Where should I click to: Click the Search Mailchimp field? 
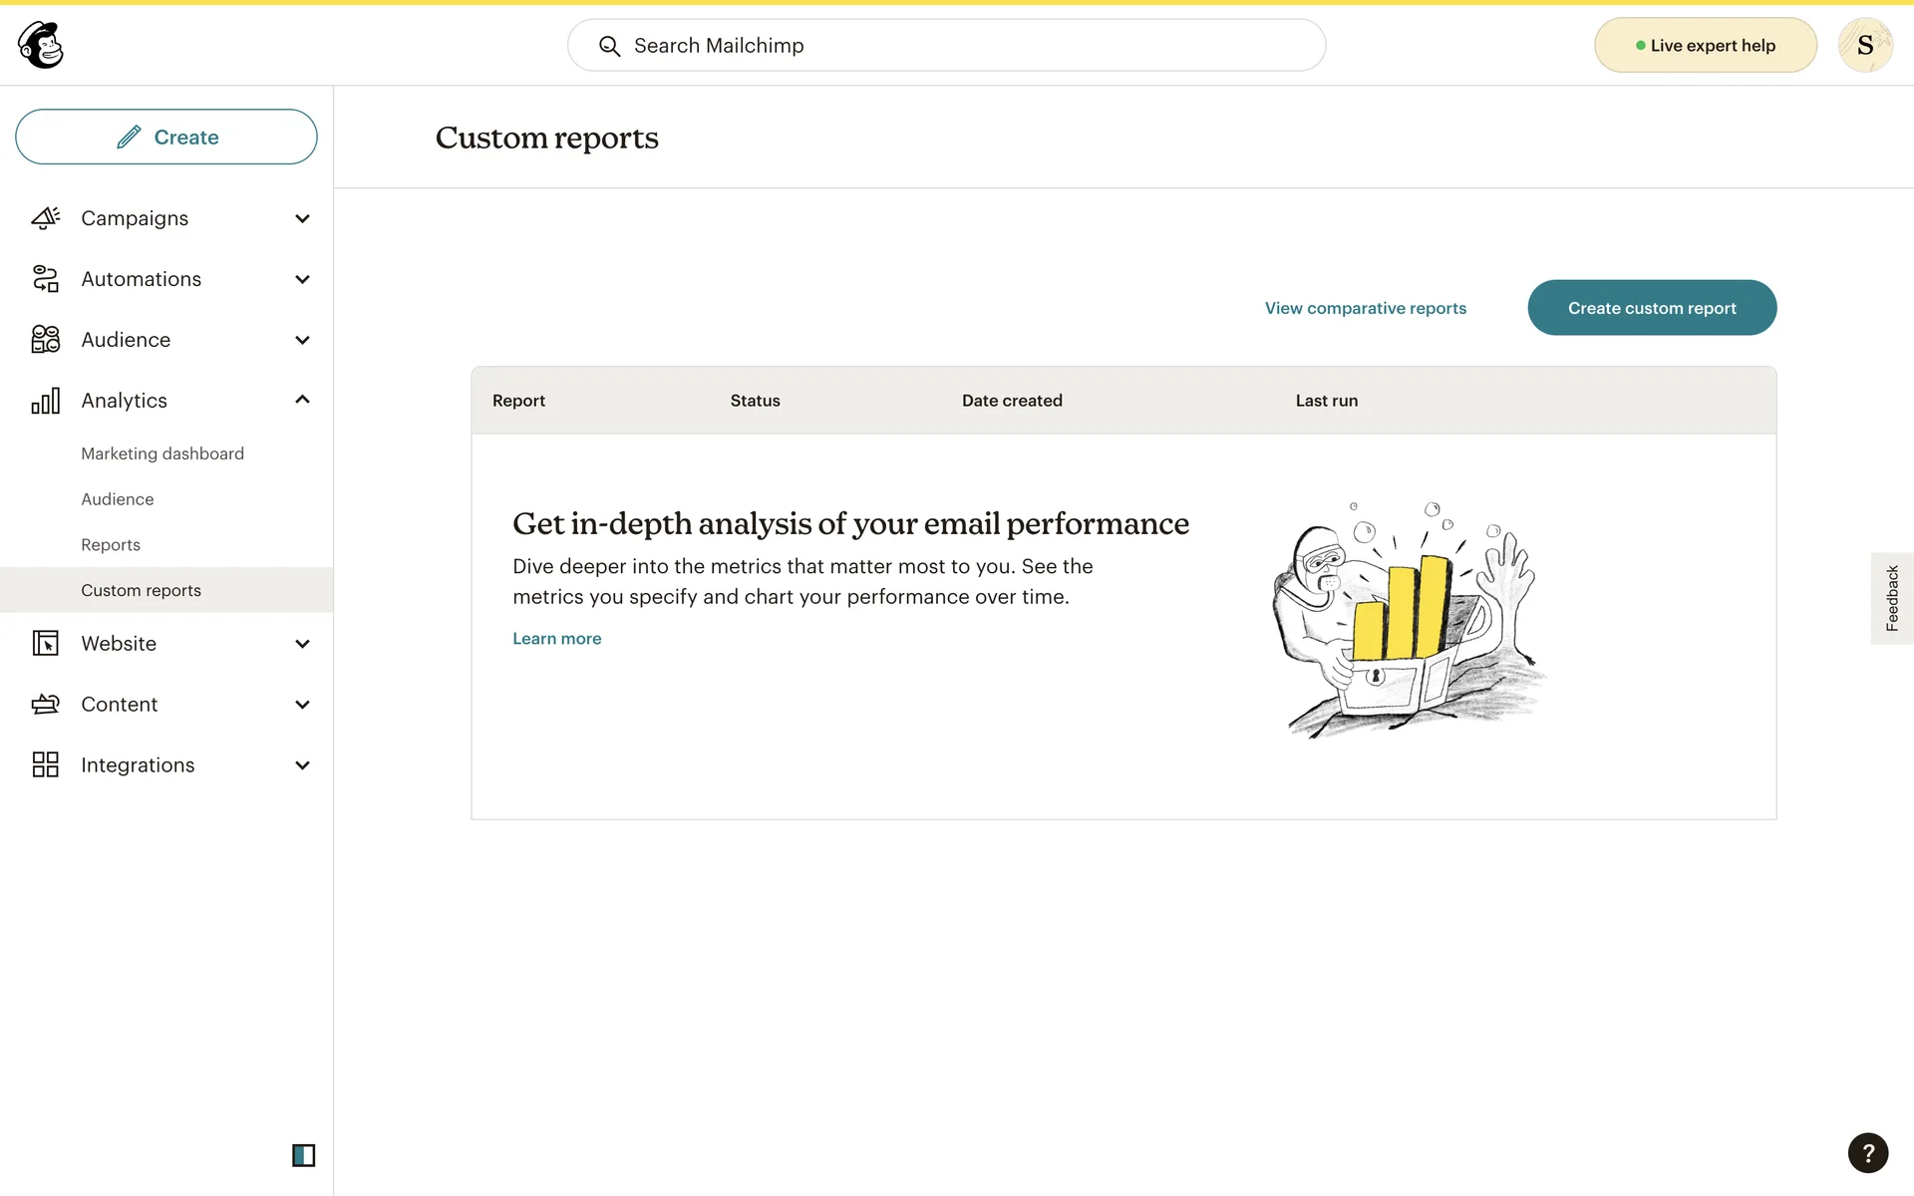[946, 46]
